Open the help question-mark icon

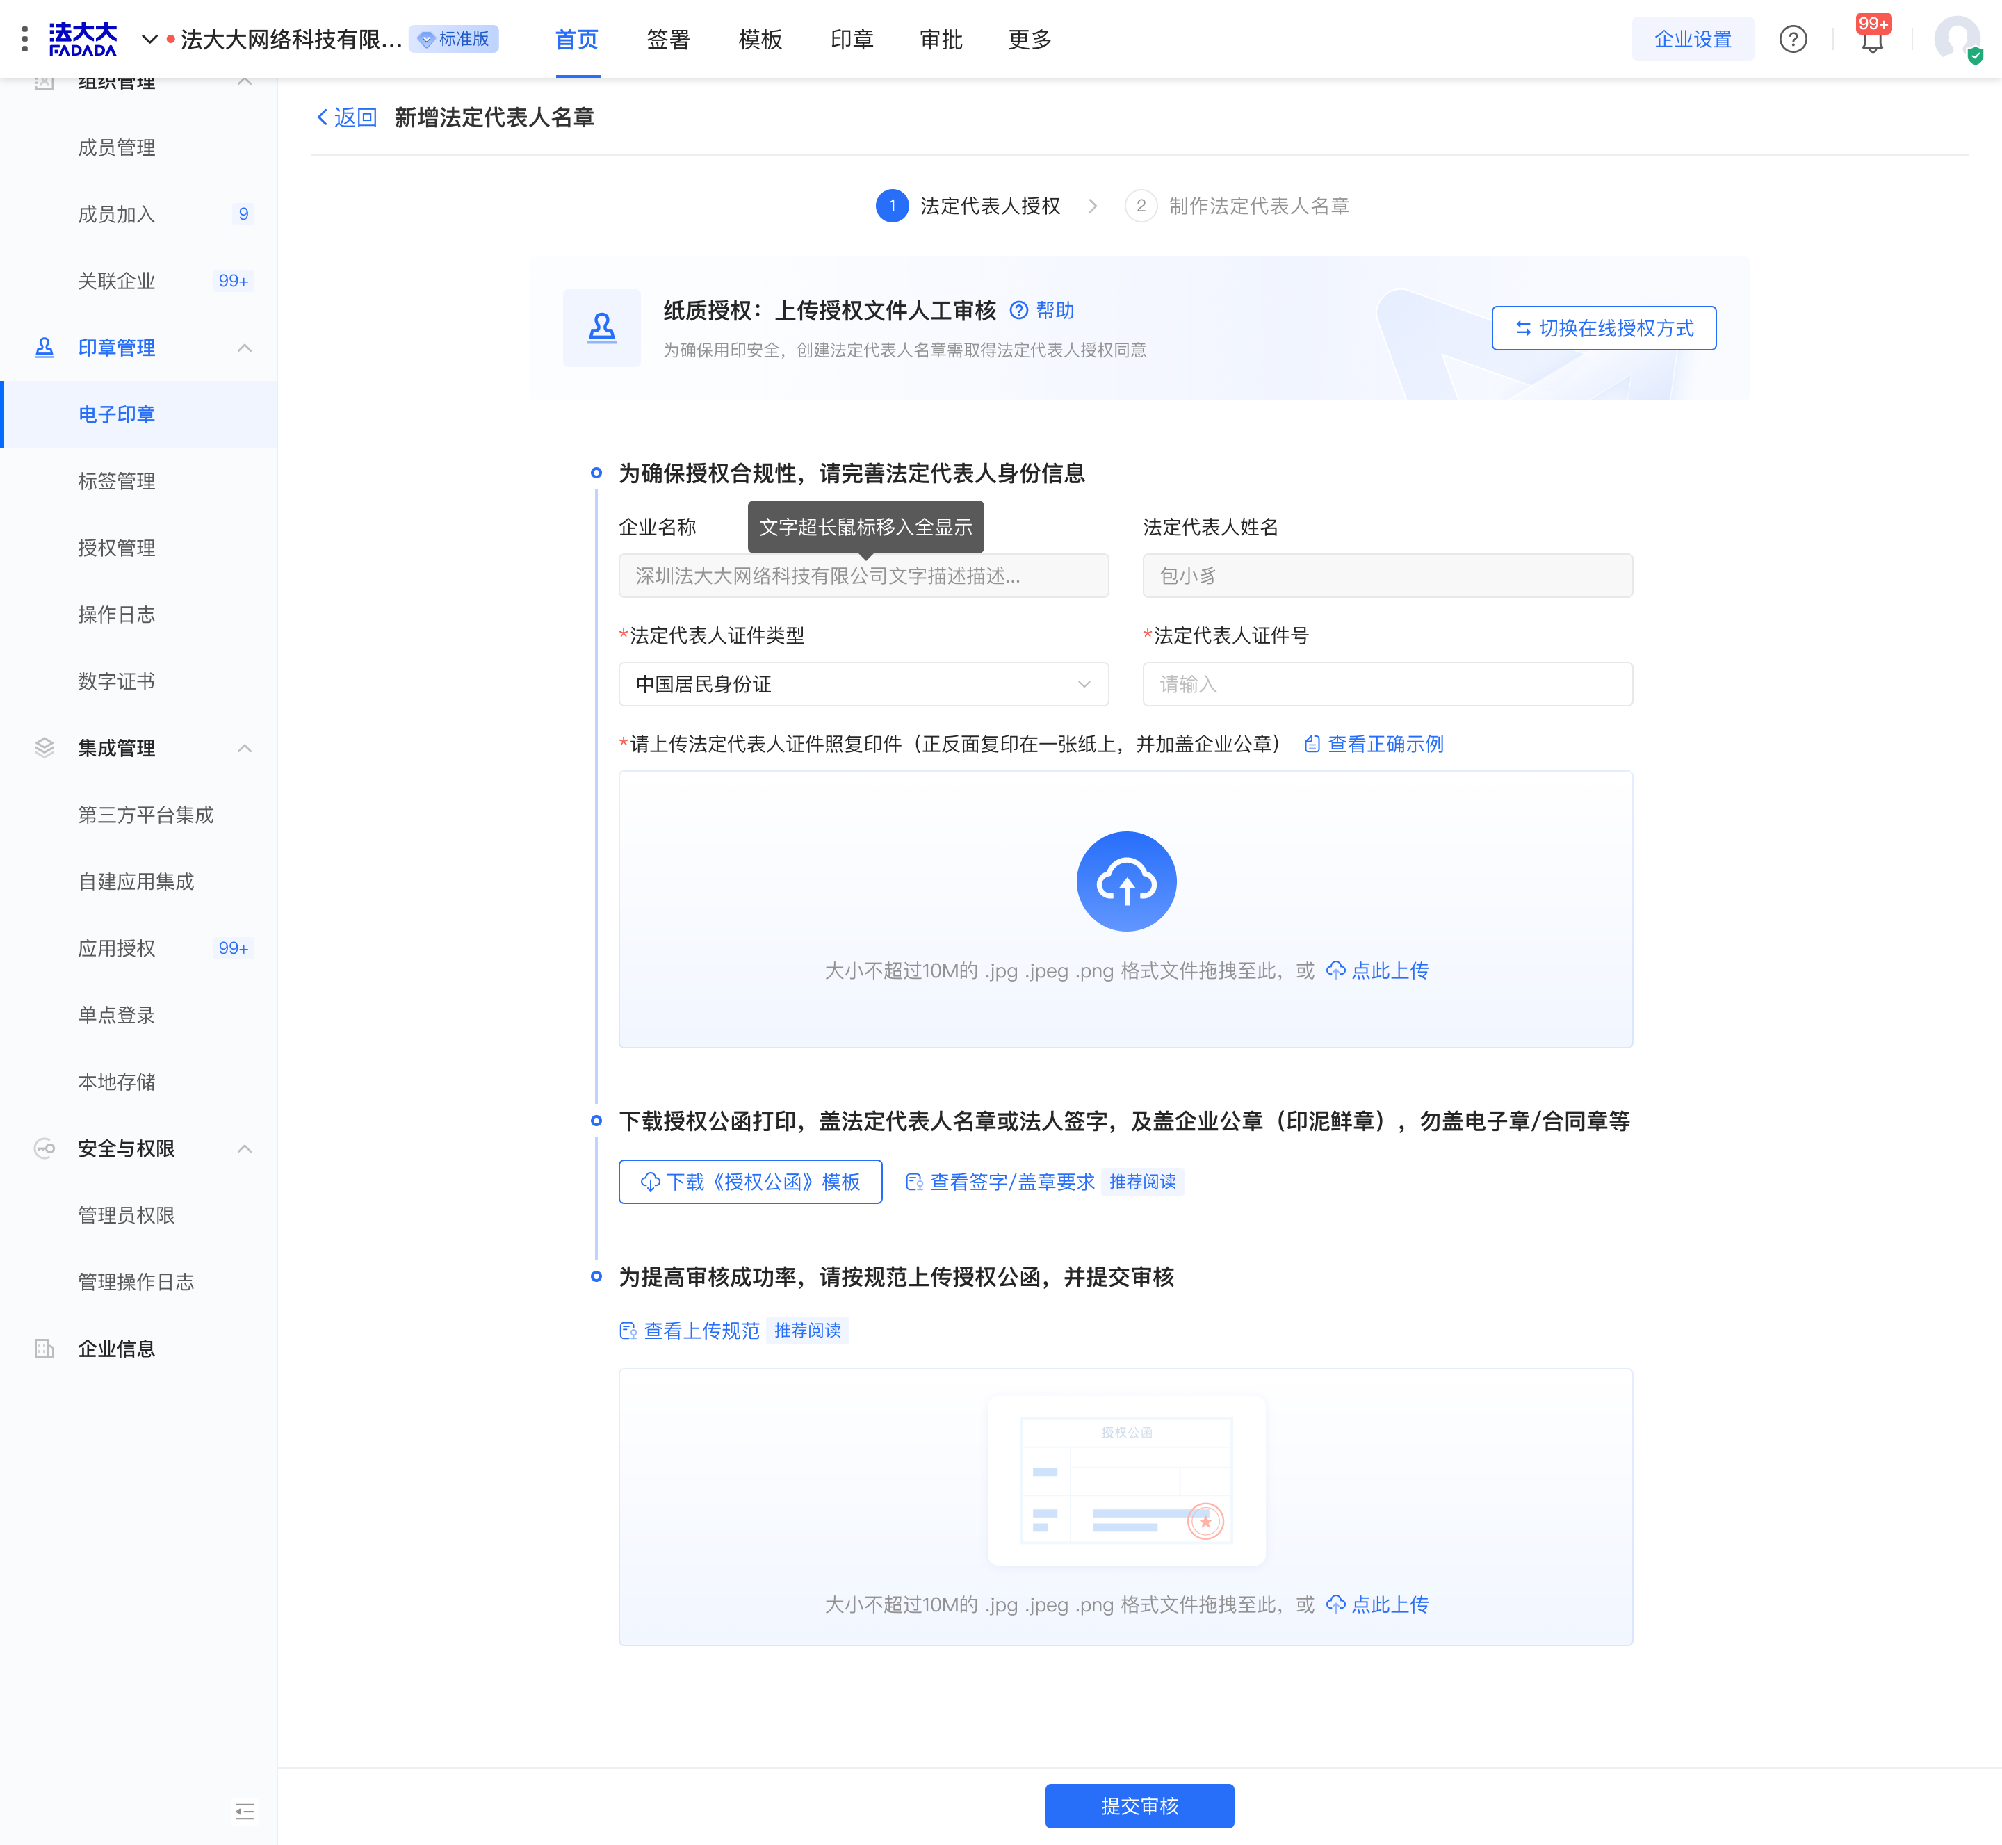pyautogui.click(x=1793, y=39)
